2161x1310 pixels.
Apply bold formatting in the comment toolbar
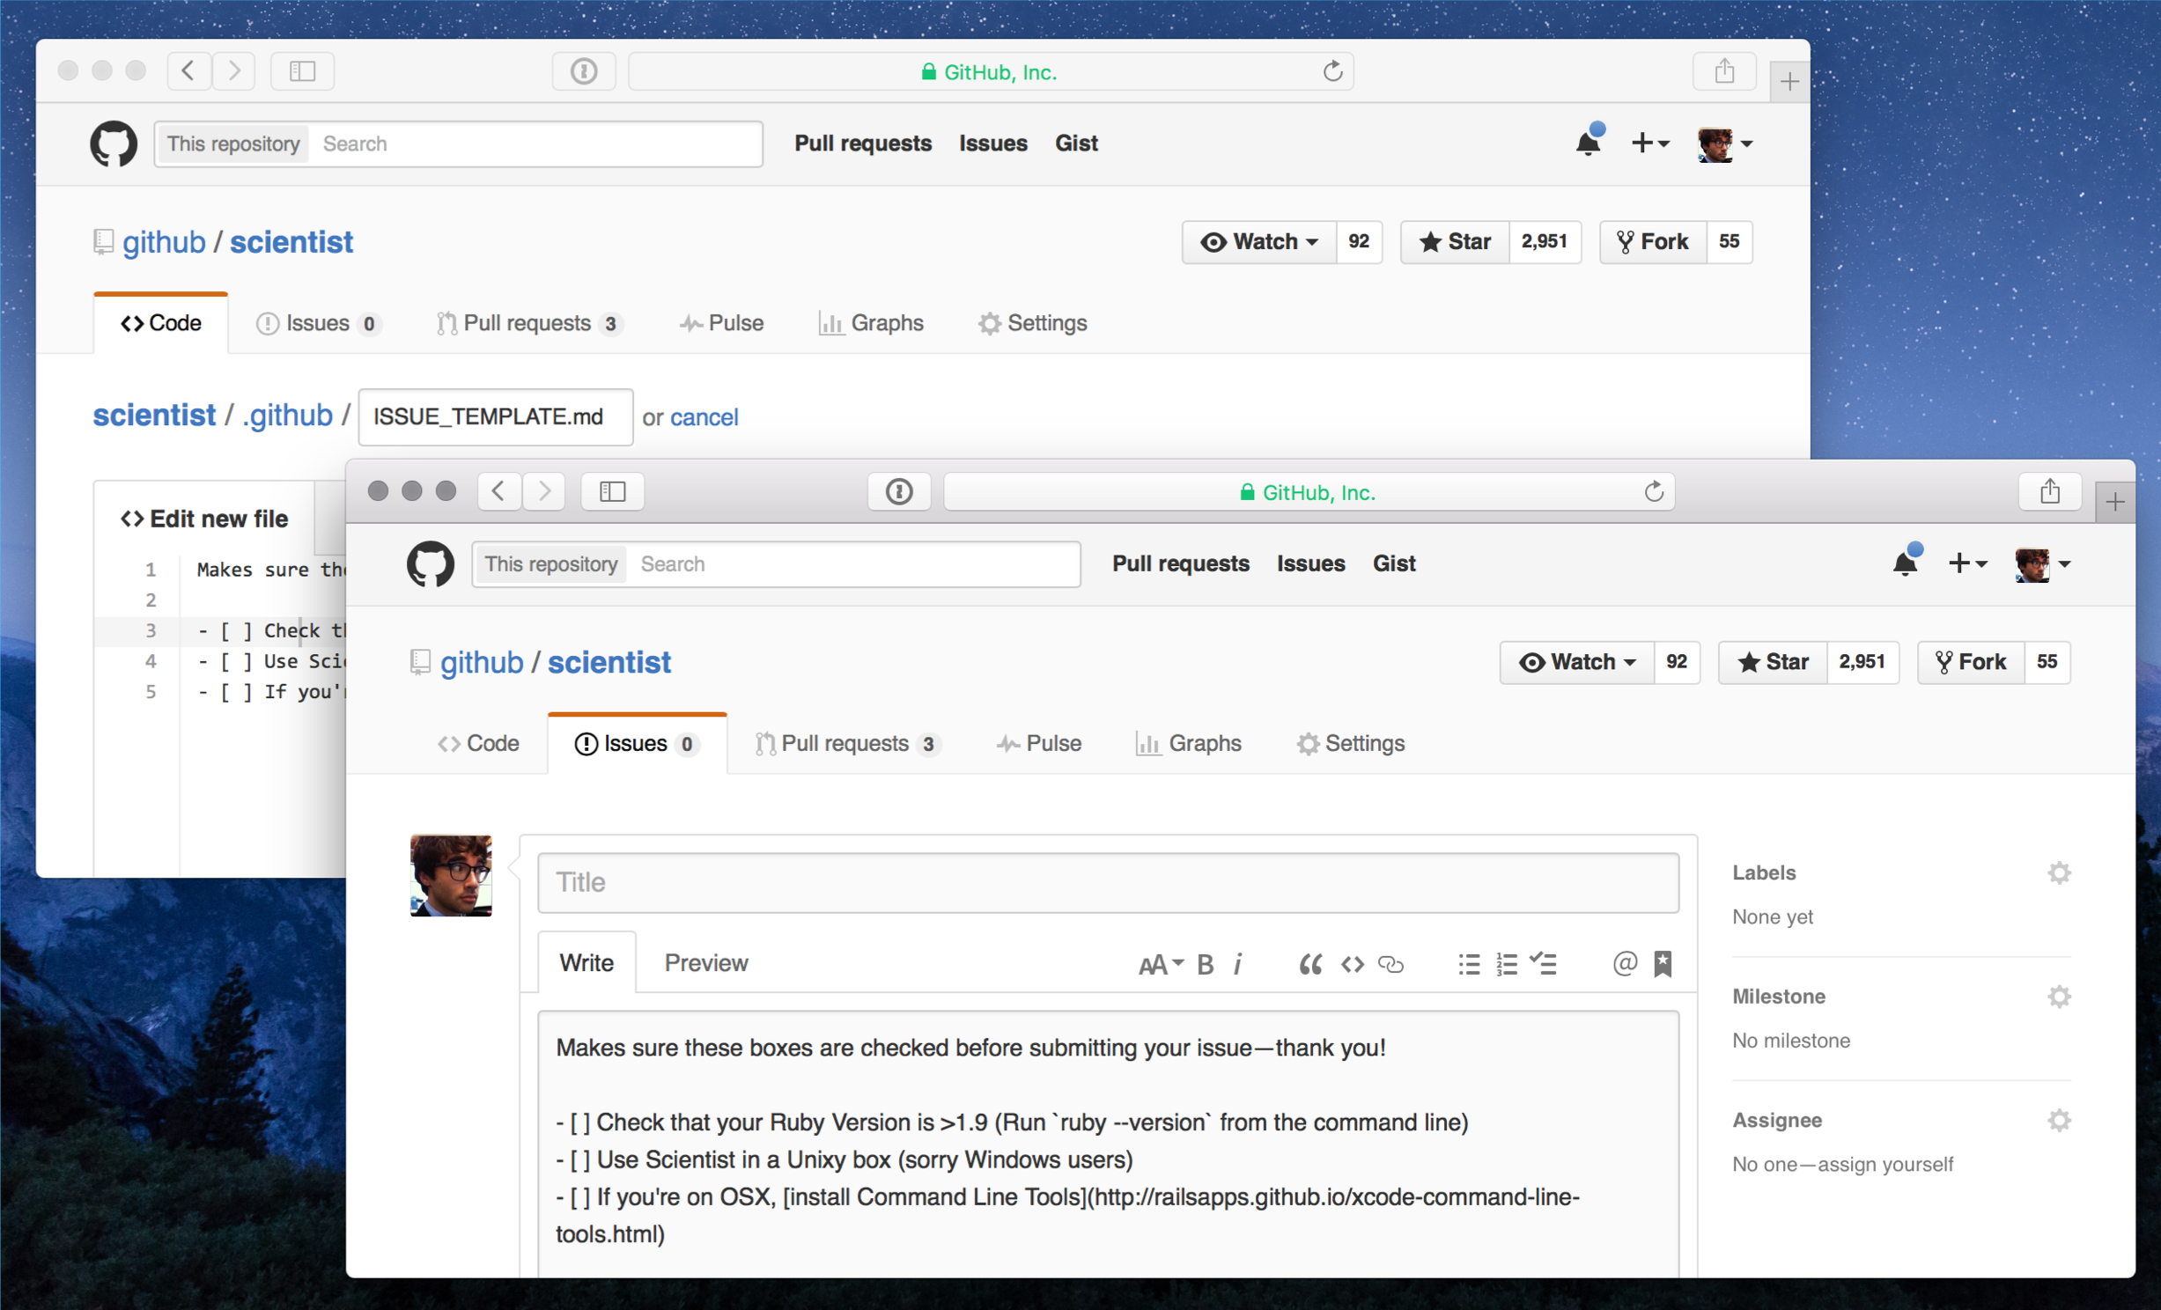(x=1205, y=964)
